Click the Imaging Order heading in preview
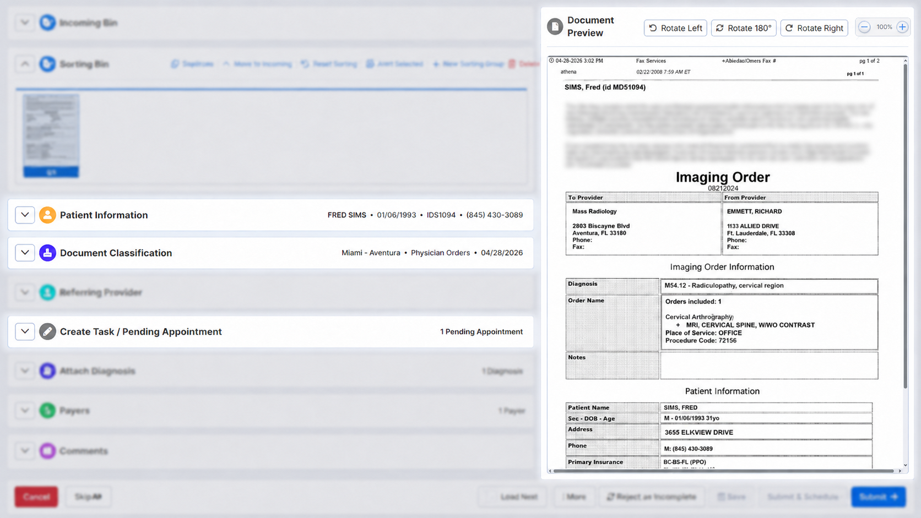 point(723,177)
